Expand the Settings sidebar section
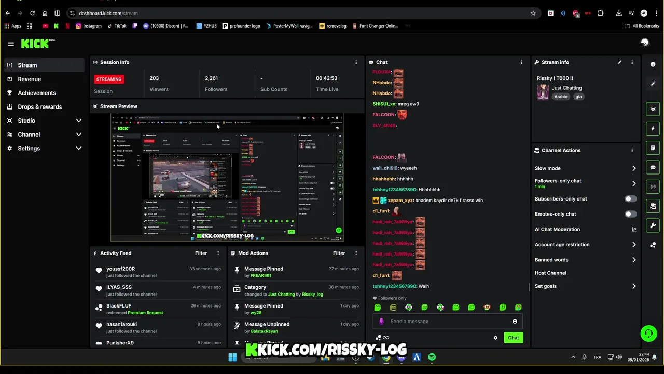 click(79, 149)
